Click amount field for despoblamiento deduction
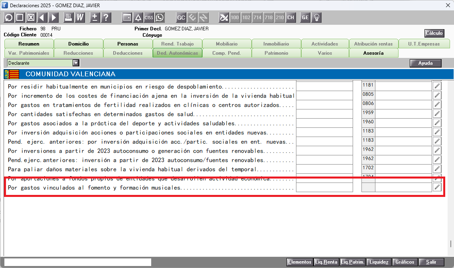 pyautogui.click(x=324, y=86)
